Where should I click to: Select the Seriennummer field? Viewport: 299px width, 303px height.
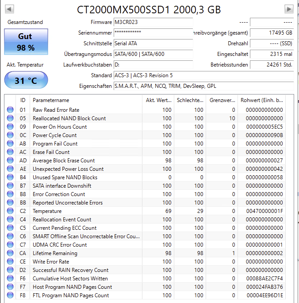tap(153, 33)
